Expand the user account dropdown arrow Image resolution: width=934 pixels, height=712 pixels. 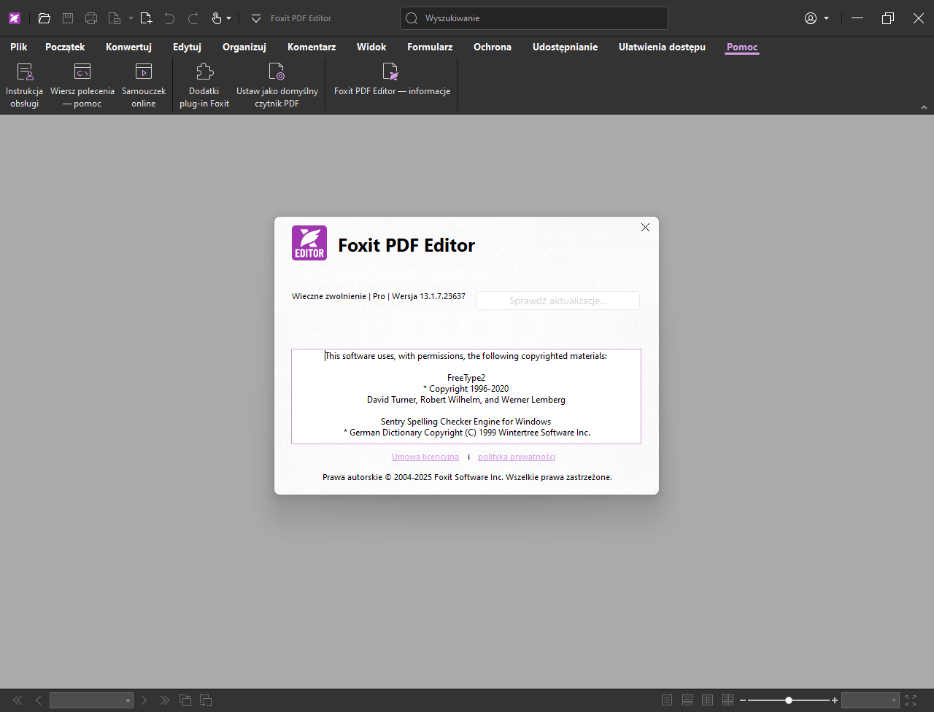[827, 18]
